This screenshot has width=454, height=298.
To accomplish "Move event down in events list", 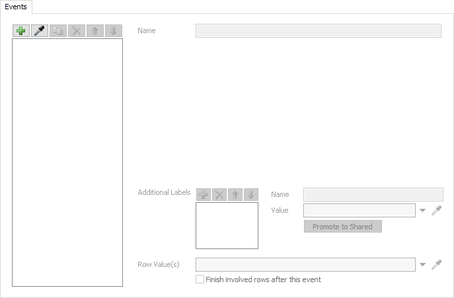I will tap(114, 31).
